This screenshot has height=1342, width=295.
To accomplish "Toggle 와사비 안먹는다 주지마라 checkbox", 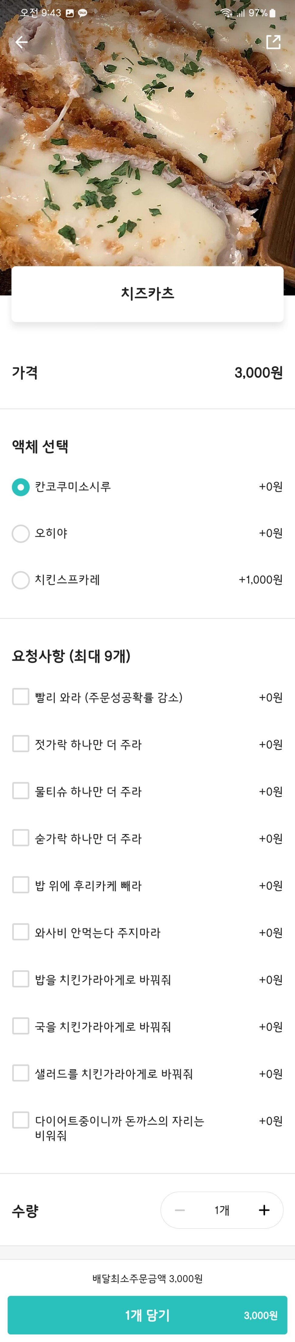I will 21,931.
